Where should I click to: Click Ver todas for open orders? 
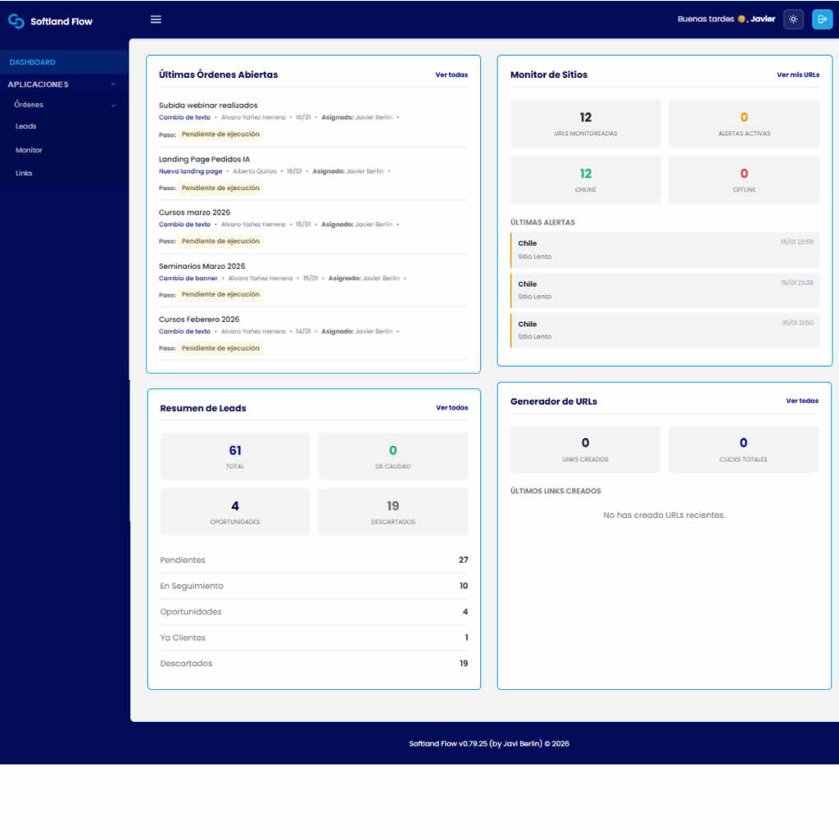tap(451, 75)
